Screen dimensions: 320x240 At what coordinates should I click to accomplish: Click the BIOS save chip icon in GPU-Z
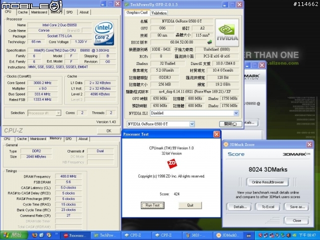pyautogui.click(x=209, y=42)
